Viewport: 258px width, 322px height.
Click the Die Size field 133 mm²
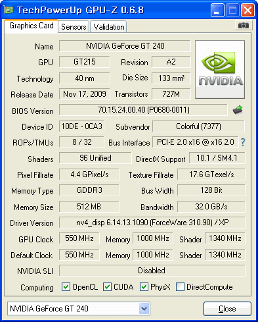pyautogui.click(x=171, y=78)
